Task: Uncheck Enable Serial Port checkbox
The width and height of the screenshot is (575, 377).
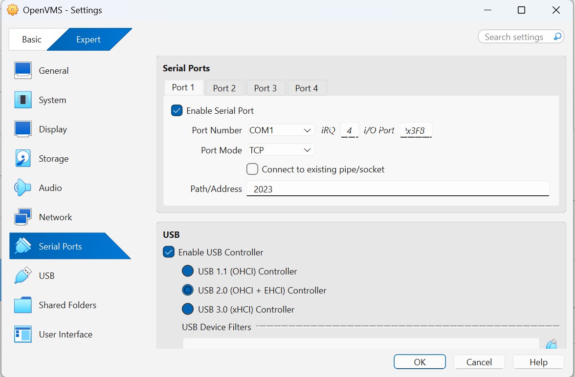Action: click(177, 111)
